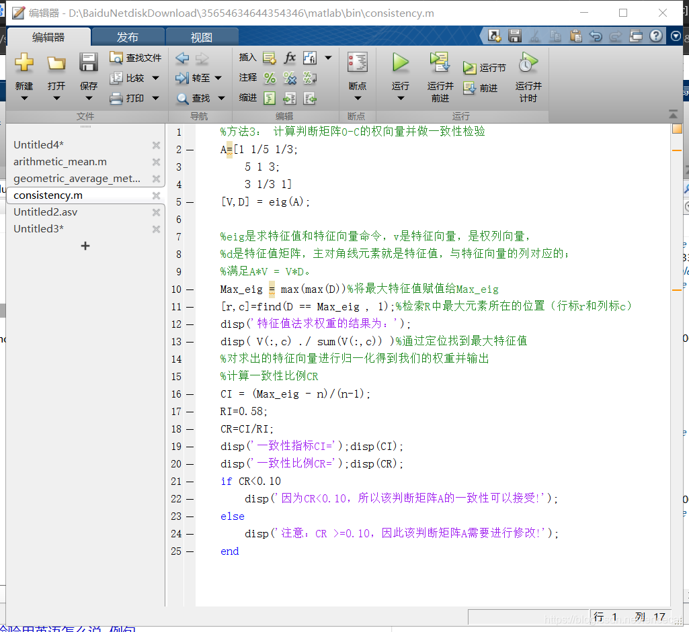Screen dimensions: 689x632
Task: Open the quick access toolbar options arrow
Action: (x=676, y=36)
